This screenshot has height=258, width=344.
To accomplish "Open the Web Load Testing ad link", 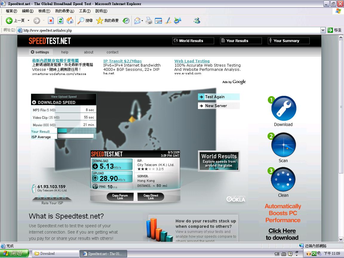I will click(192, 61).
